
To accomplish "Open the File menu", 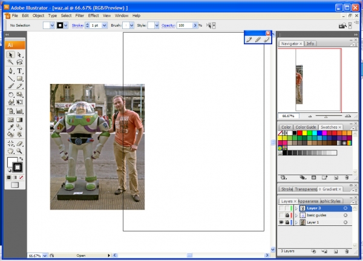I will pos(15,16).
